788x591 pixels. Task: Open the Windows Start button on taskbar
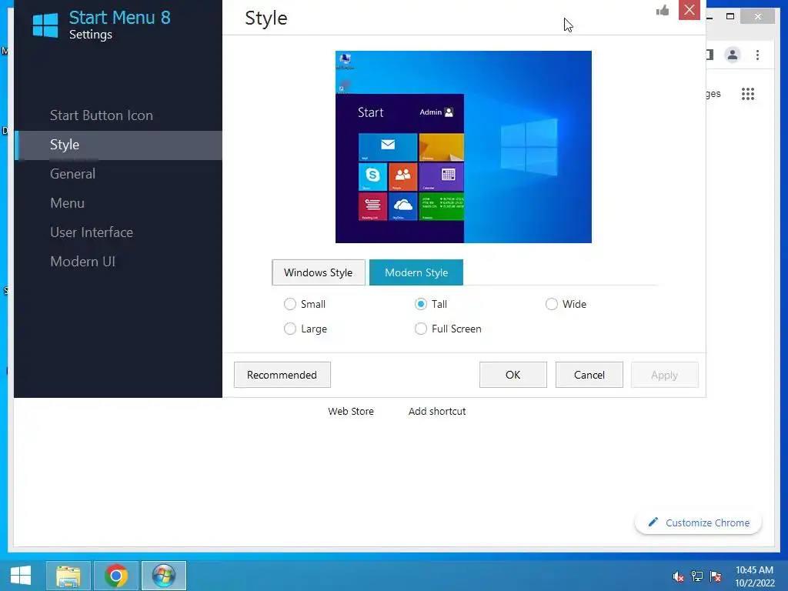pos(20,576)
